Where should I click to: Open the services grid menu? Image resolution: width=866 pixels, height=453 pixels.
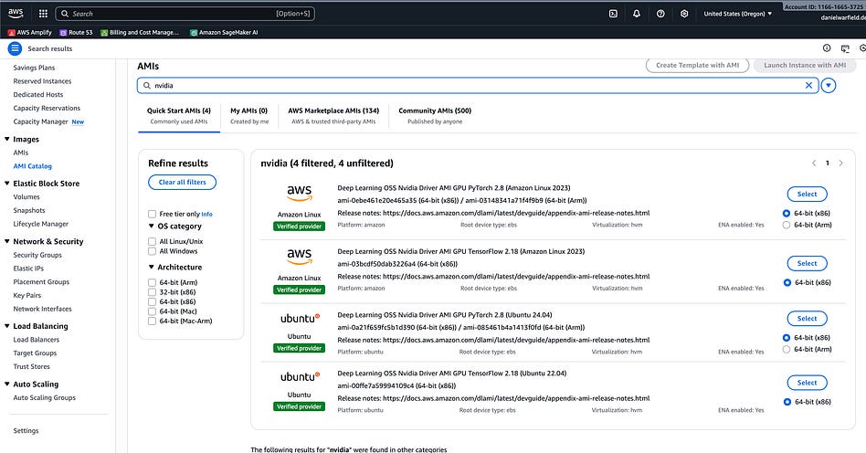click(43, 14)
